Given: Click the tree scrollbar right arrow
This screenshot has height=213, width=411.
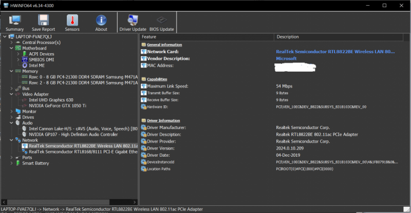Looking at the screenshot, I should [135, 202].
